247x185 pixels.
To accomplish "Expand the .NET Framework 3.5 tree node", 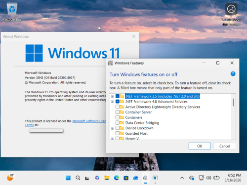I will 113,96.
